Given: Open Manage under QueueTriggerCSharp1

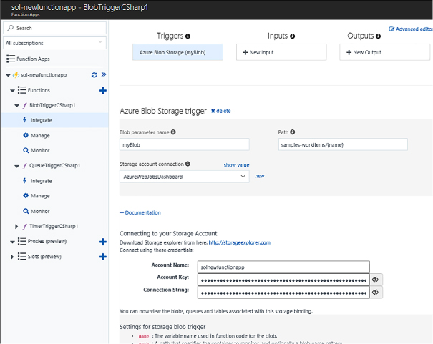Looking at the screenshot, I should coord(40,196).
